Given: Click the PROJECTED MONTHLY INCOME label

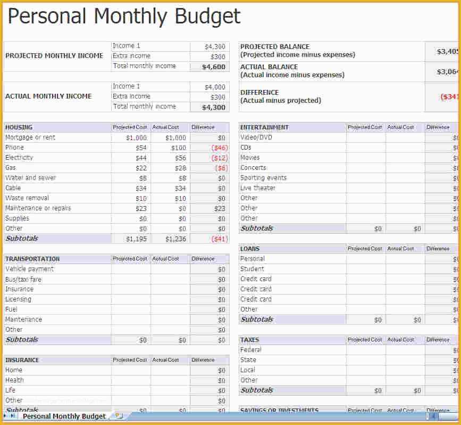Looking at the screenshot, I should point(54,56).
